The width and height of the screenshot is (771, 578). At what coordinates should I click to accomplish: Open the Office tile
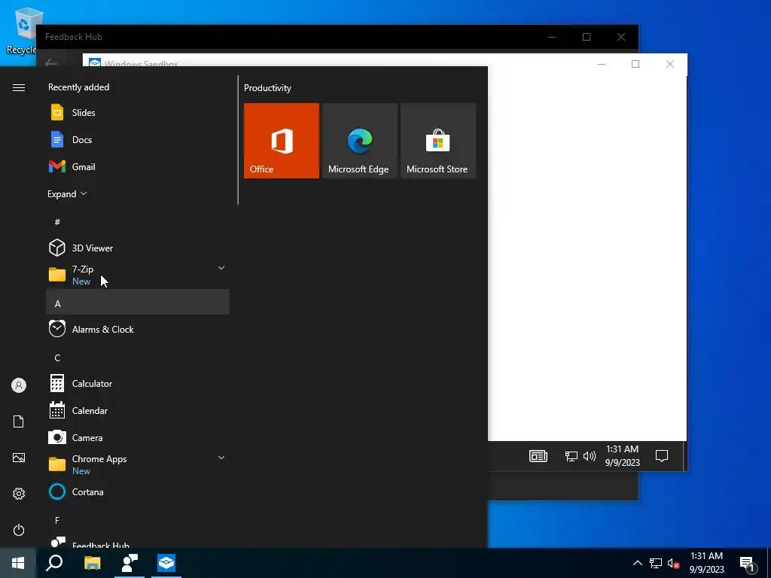coord(282,141)
